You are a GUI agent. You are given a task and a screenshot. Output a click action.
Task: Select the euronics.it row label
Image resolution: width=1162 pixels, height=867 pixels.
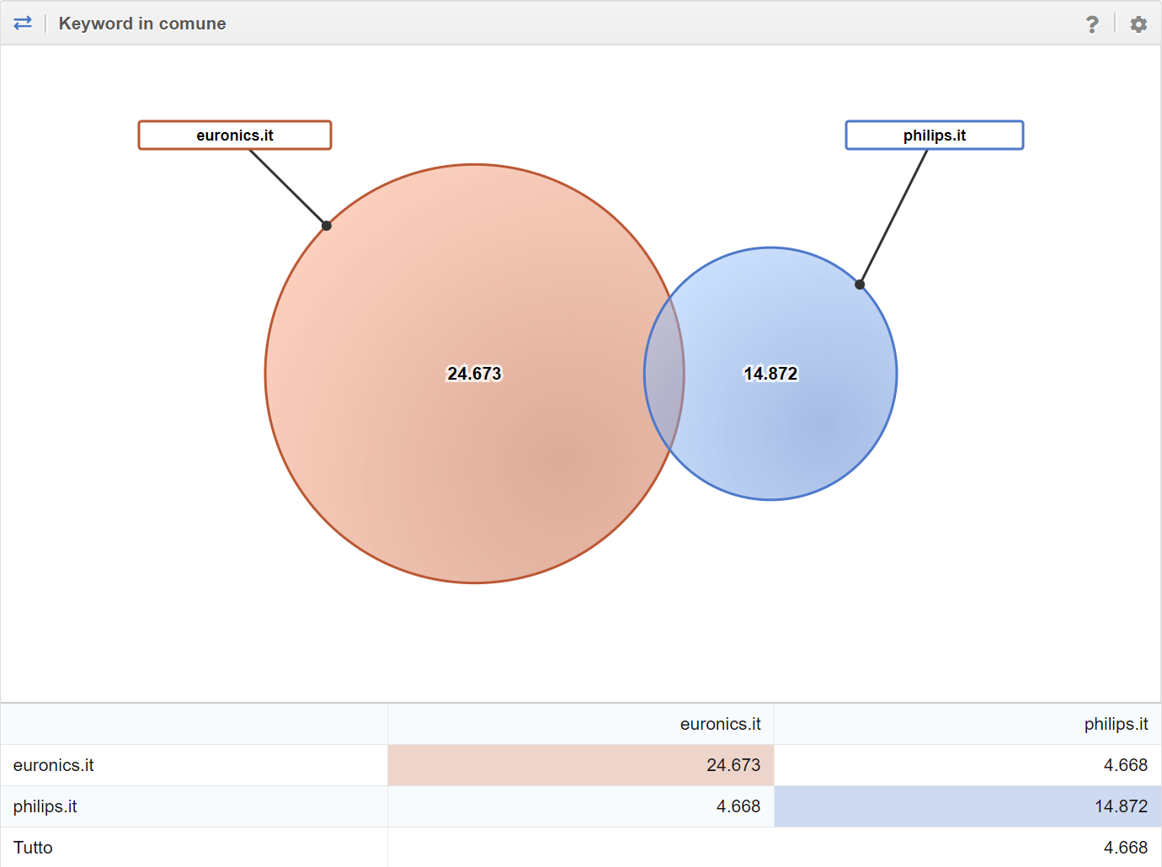[x=54, y=765]
